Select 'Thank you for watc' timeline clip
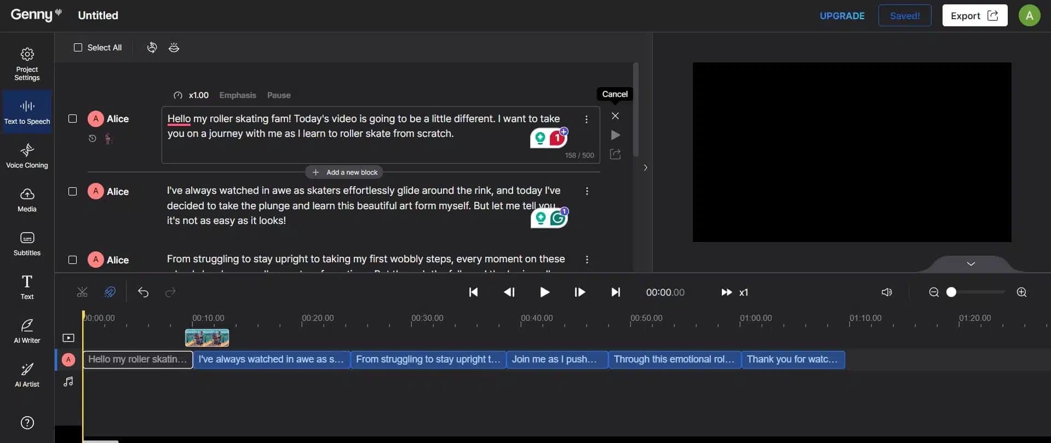This screenshot has height=443, width=1051. (x=793, y=359)
